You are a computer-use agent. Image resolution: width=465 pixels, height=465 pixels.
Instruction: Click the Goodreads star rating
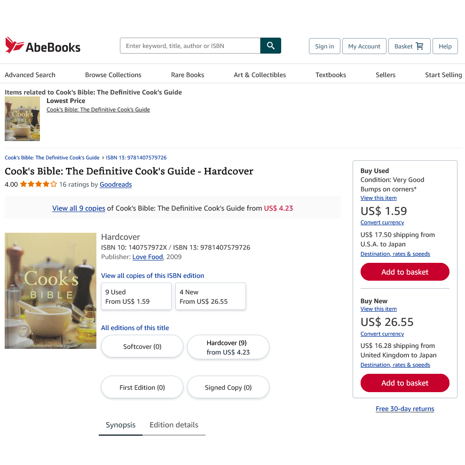click(39, 184)
